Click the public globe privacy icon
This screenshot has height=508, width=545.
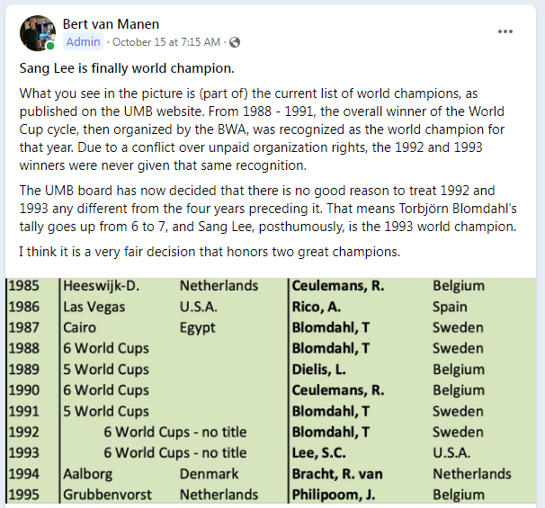click(x=235, y=42)
